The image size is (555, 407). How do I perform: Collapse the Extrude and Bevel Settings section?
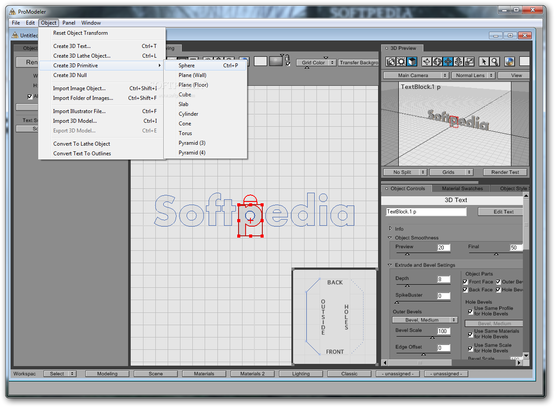point(390,265)
